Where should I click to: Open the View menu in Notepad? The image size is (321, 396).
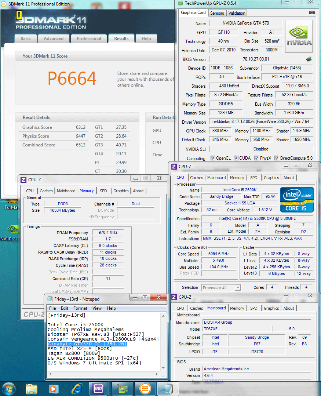(x=97, y=308)
